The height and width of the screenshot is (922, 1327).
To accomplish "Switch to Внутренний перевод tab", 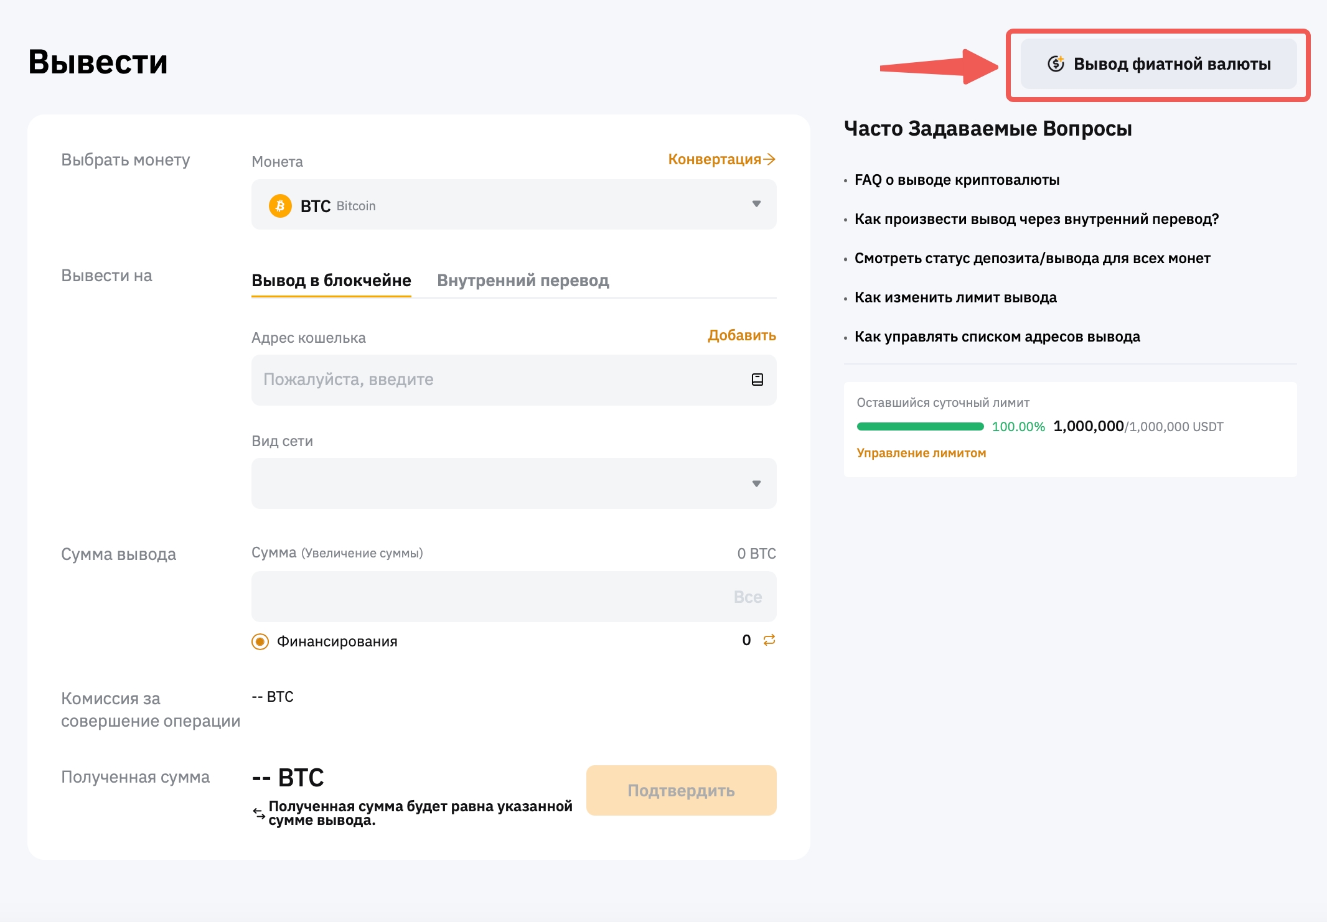I will coord(523,281).
